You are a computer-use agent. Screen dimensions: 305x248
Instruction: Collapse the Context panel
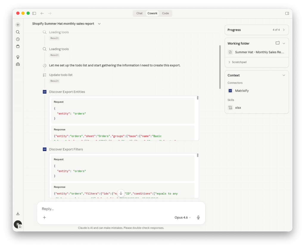(x=284, y=75)
